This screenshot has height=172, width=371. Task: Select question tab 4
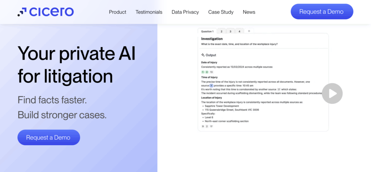pyautogui.click(x=239, y=31)
